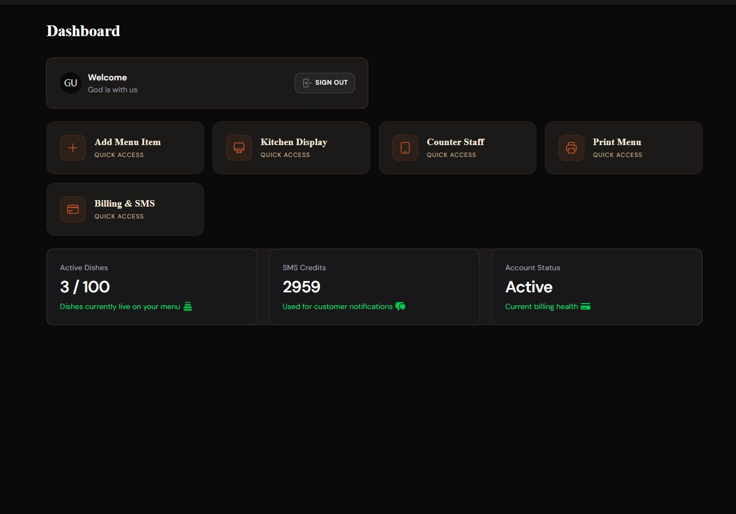Click the Active account status value

click(529, 287)
